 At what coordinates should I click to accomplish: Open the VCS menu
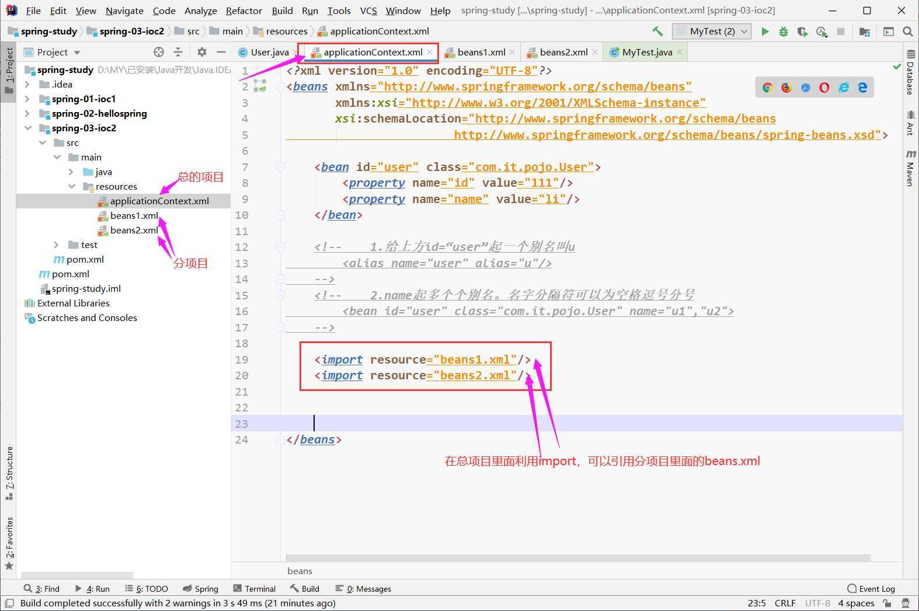[368, 11]
